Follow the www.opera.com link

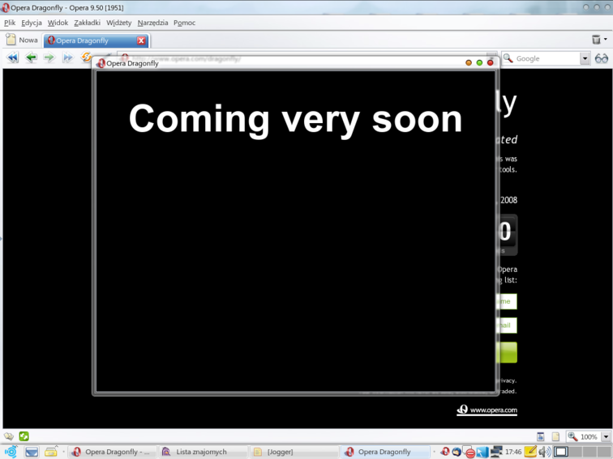pyautogui.click(x=487, y=410)
